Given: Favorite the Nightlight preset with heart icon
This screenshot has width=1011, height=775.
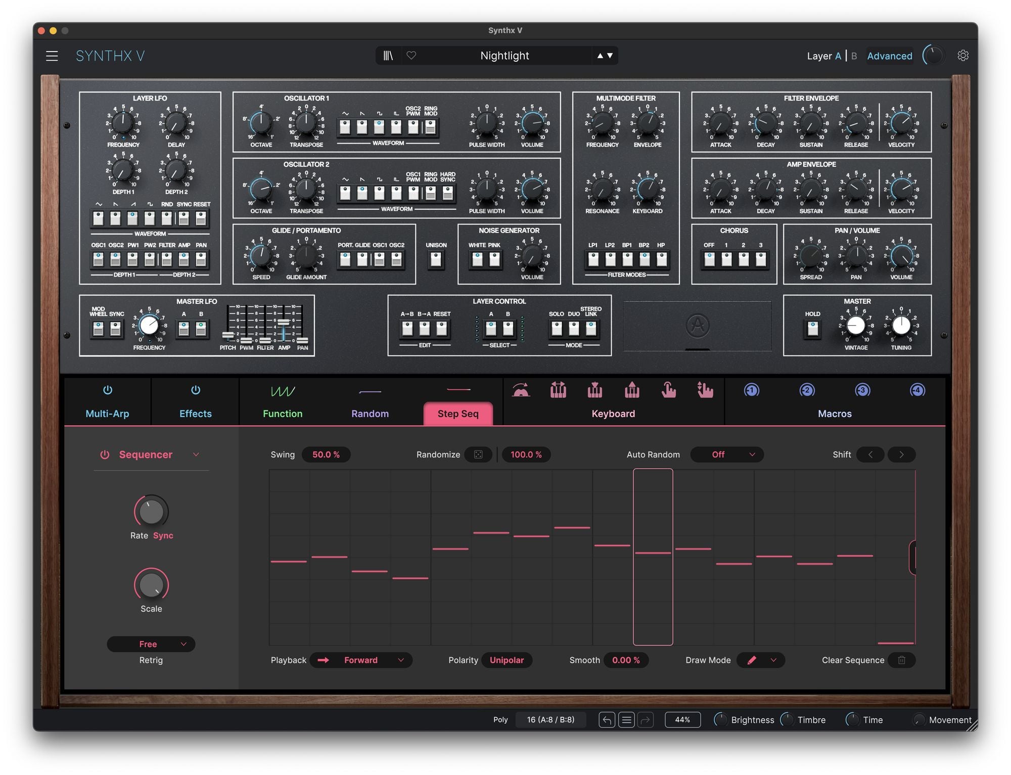Looking at the screenshot, I should 411,56.
